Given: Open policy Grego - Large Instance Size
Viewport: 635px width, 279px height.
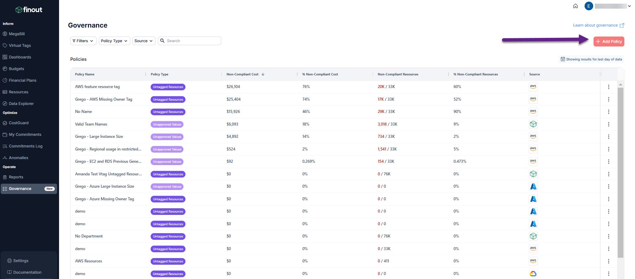Looking at the screenshot, I should [x=99, y=137].
